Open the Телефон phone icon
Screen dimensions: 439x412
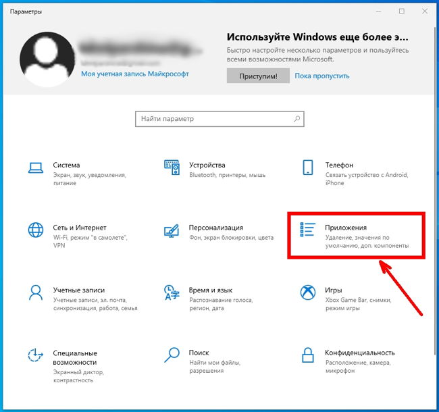[308, 168]
